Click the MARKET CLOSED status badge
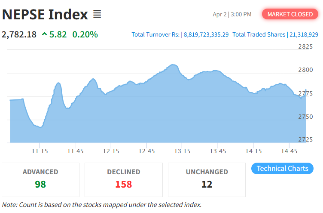323x213 pixels. coord(290,14)
